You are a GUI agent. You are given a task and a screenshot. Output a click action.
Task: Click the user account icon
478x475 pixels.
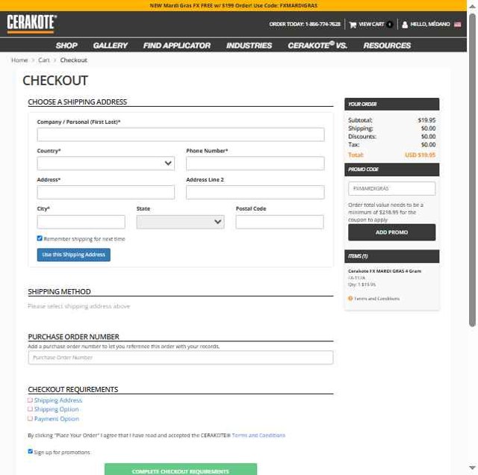tap(405, 25)
